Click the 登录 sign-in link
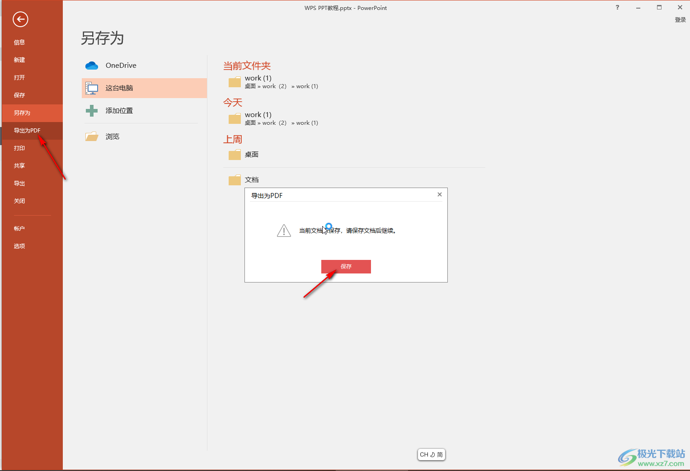Image resolution: width=690 pixels, height=471 pixels. point(680,20)
